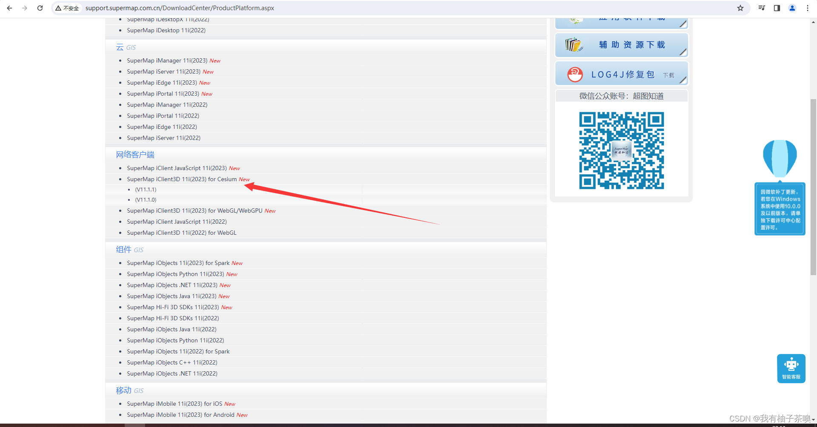Open the 辅助资源下载 banner button
The height and width of the screenshot is (427, 817).
click(x=622, y=45)
